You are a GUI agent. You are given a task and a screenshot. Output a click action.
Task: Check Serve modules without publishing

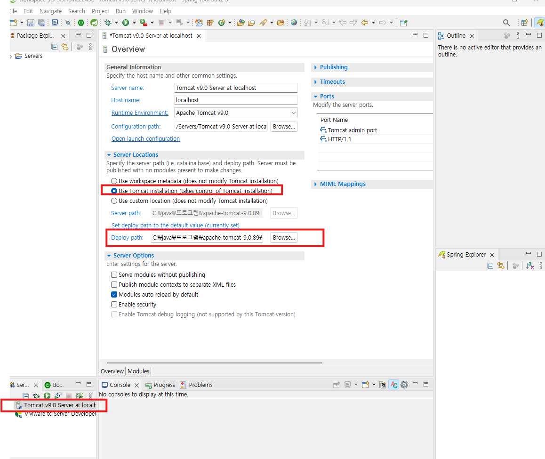coord(114,275)
